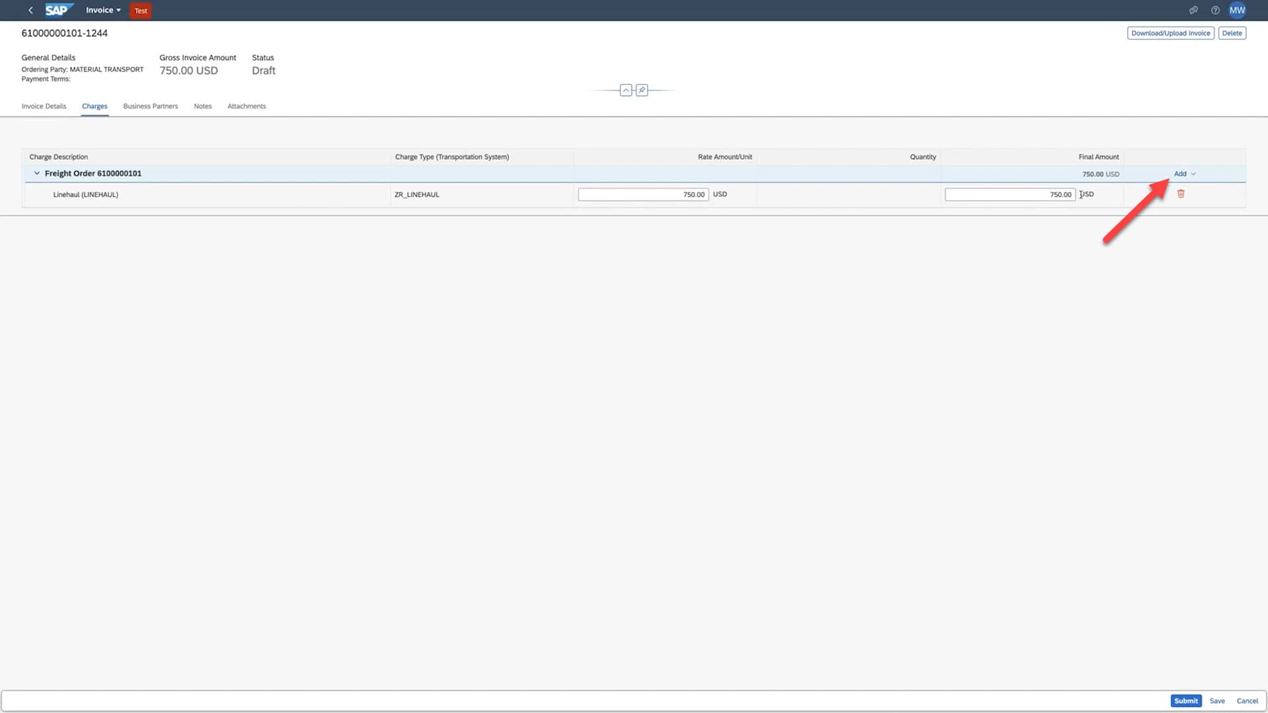Viewport: 1268px width, 713px height.
Task: Select the Charges tab
Action: pos(94,106)
